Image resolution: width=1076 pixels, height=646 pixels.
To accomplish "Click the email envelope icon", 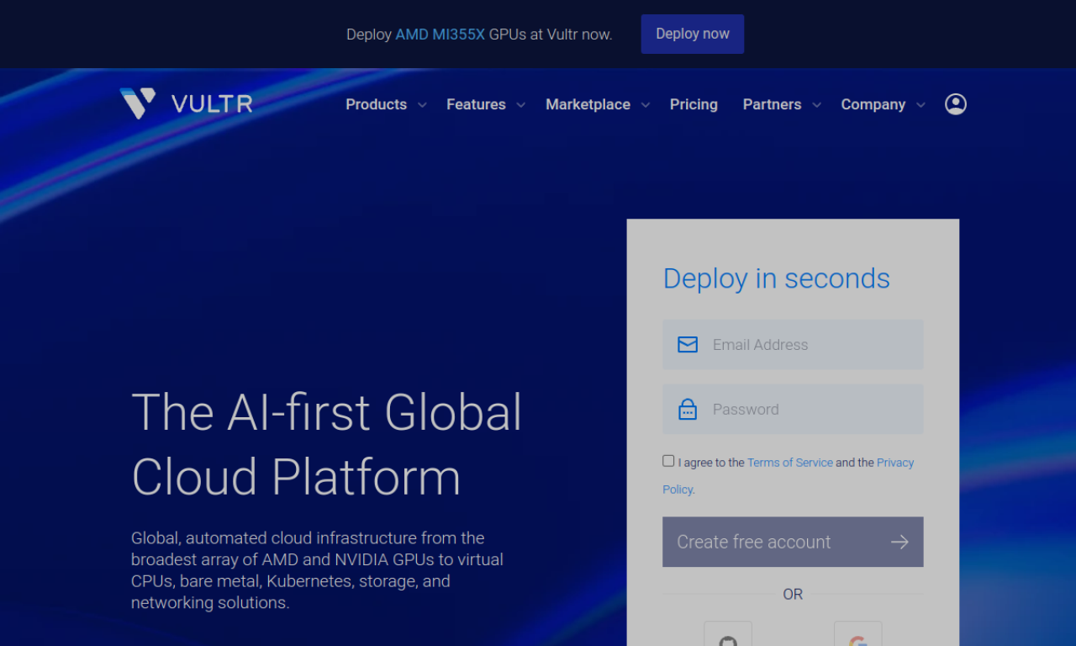I will click(688, 344).
